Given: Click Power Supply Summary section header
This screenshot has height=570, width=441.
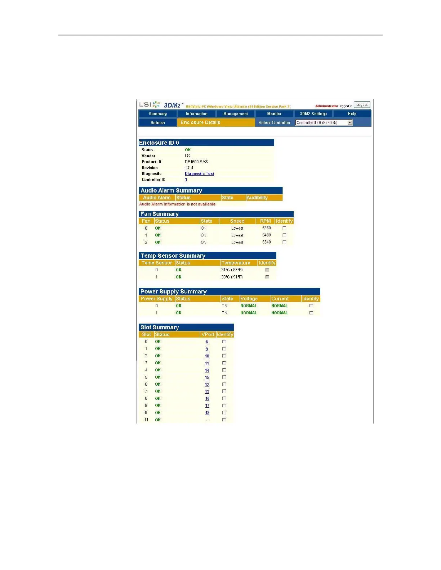Looking at the screenshot, I should (230, 291).
